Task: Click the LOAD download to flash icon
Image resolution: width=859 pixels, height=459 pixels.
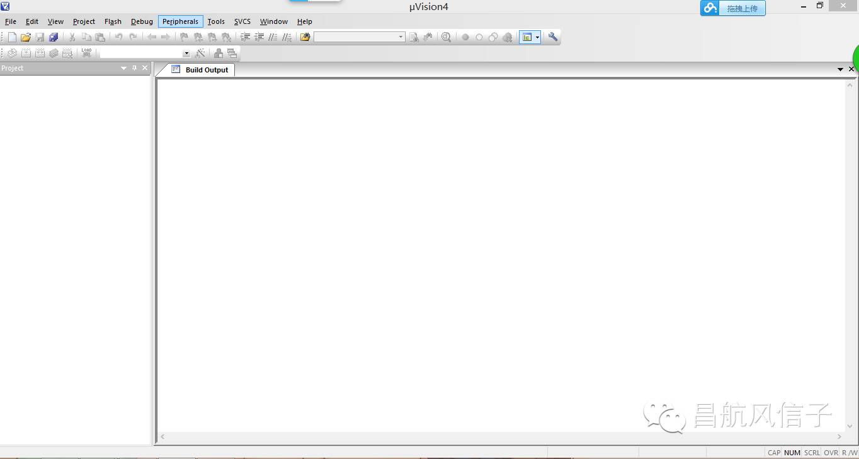Action: (86, 53)
